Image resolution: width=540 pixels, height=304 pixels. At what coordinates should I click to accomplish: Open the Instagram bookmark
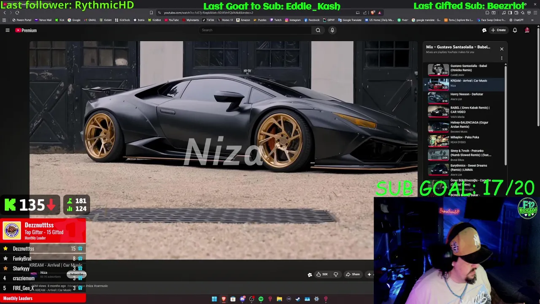pos(293,20)
